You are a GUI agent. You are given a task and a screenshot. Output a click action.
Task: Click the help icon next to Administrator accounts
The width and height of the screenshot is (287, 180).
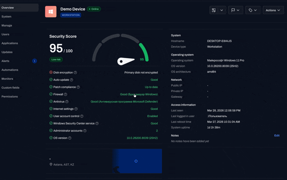click(x=85, y=131)
